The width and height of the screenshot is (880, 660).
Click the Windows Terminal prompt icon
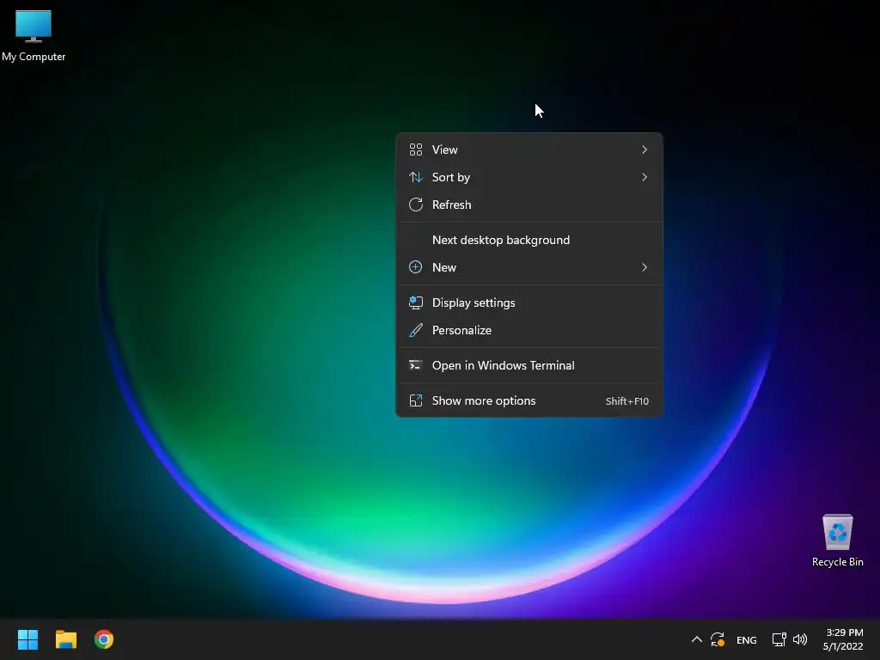click(416, 366)
